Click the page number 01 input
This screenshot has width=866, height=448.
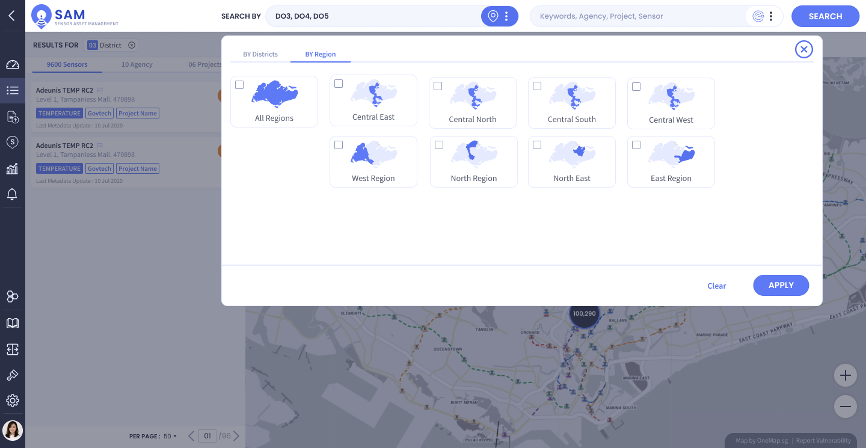tap(207, 436)
